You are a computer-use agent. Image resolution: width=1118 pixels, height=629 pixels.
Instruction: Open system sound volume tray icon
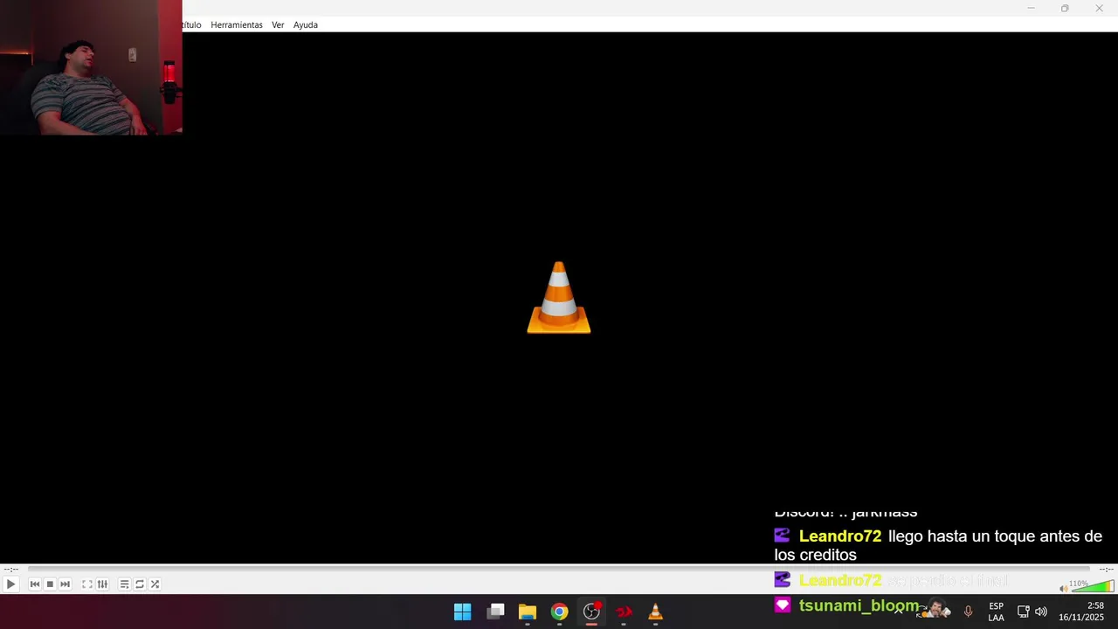(1041, 612)
